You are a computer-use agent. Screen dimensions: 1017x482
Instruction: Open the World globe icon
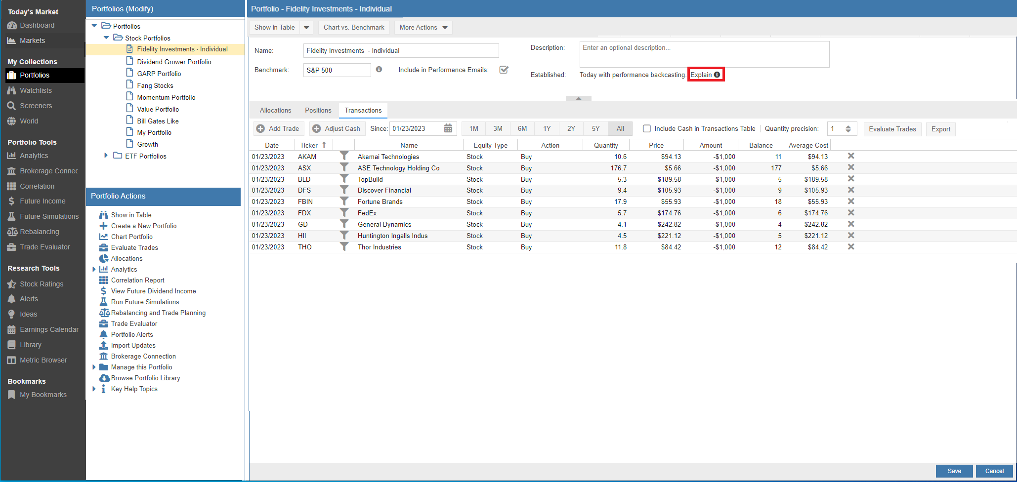(11, 121)
